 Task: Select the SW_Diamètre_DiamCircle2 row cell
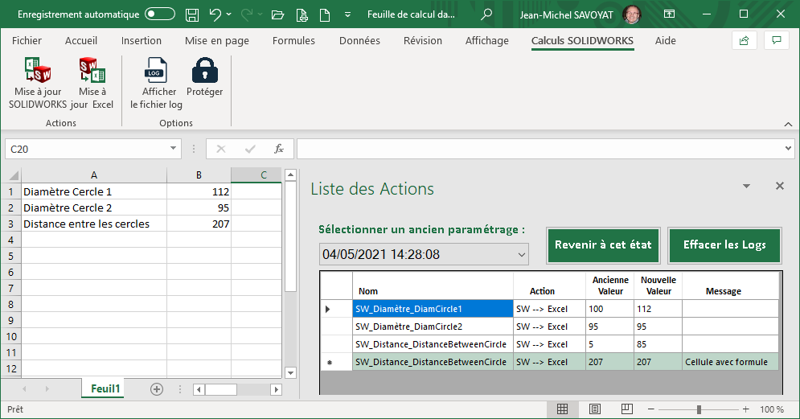[x=433, y=327]
